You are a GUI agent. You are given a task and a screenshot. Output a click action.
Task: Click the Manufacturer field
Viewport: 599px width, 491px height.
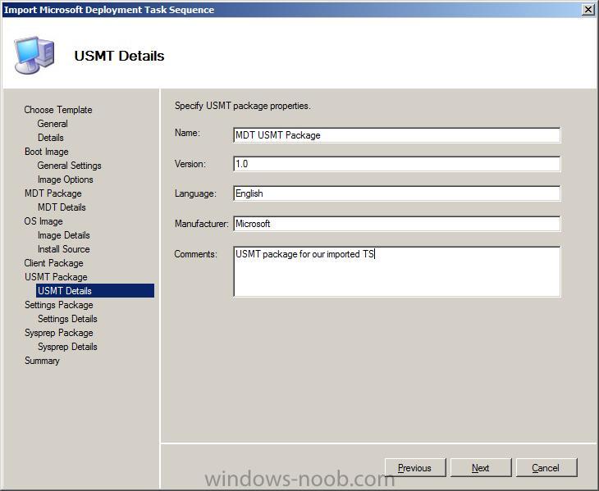coord(397,224)
